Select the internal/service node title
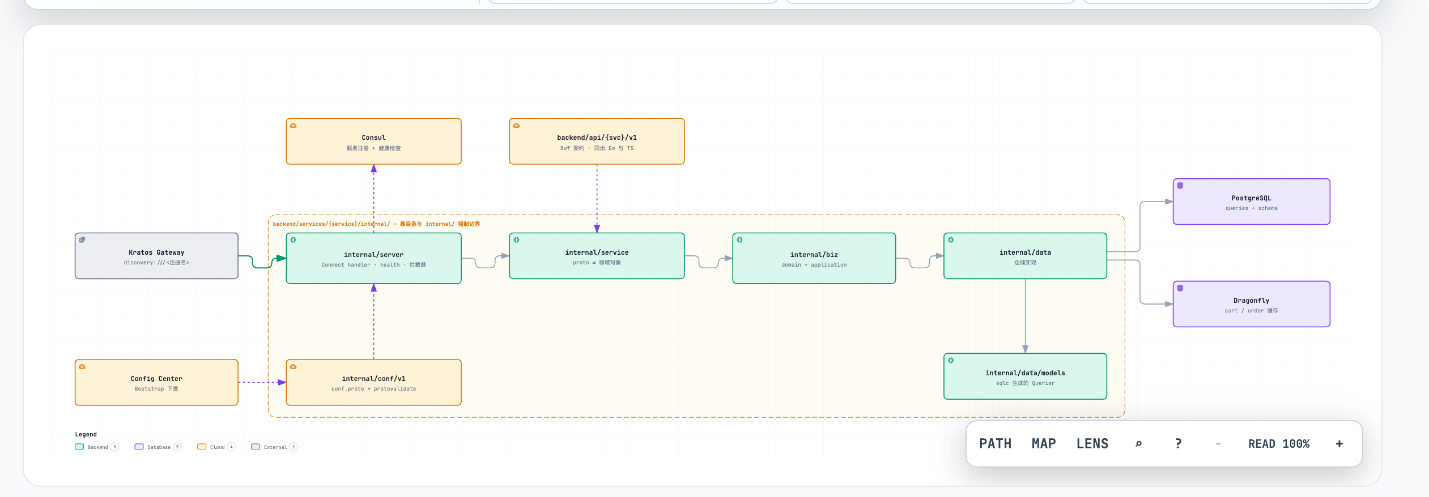Image resolution: width=1429 pixels, height=497 pixels. 597,252
